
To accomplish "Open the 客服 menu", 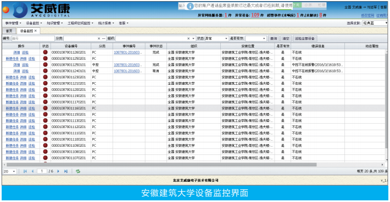I will (x=124, y=23).
